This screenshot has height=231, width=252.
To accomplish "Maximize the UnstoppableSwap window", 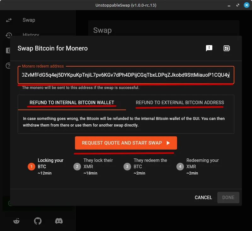I will tap(238, 5).
